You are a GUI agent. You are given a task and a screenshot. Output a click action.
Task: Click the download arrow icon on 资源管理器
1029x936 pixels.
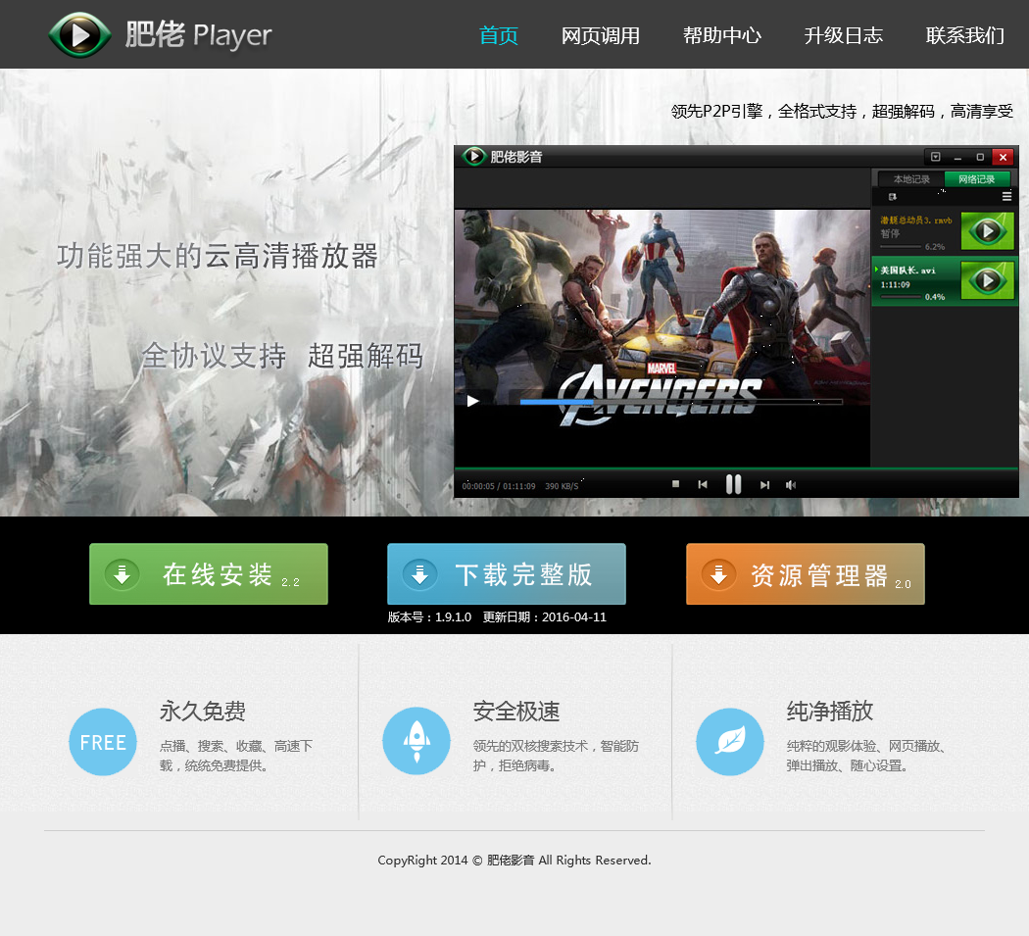(x=718, y=574)
